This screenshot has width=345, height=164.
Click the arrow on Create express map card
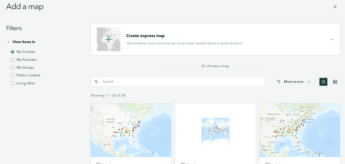coord(332,39)
